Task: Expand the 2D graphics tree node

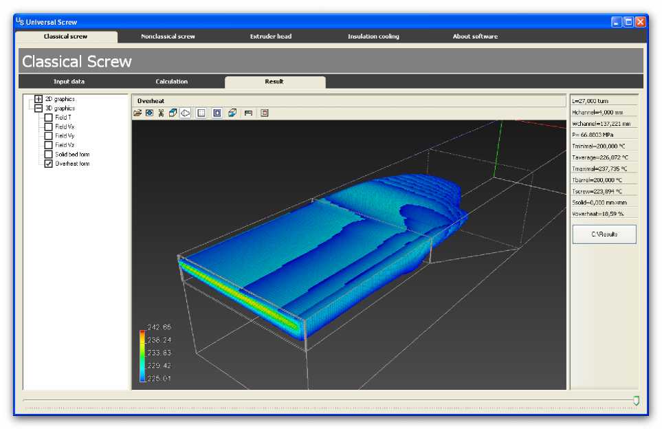Action: pyautogui.click(x=38, y=99)
